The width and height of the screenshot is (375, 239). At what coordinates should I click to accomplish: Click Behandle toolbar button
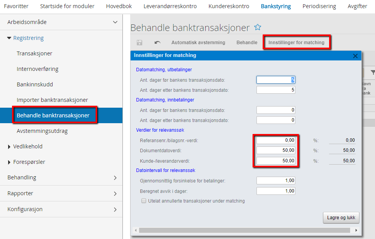pos(247,42)
